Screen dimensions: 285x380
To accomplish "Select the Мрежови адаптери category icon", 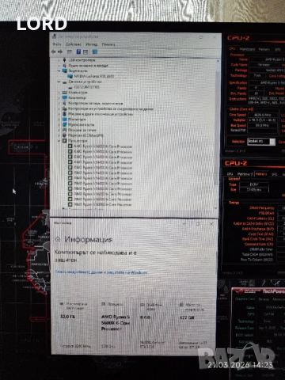I will 64,124.
